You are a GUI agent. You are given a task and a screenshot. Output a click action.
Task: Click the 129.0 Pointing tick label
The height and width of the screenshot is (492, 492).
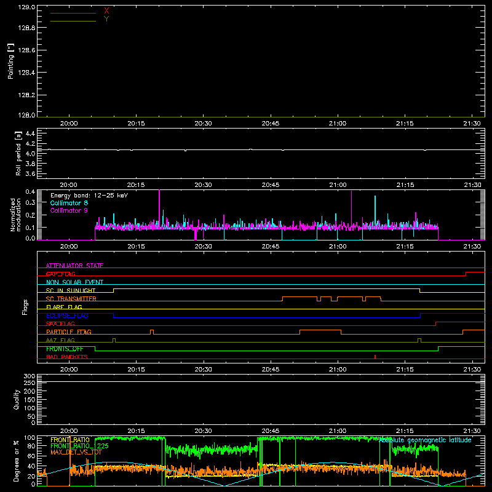point(26,7)
